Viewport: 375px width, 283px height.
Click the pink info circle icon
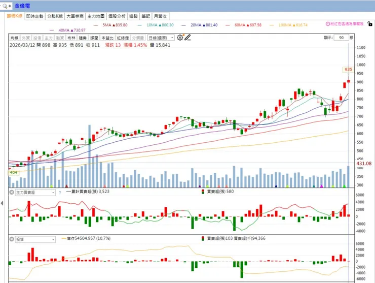click(x=328, y=24)
